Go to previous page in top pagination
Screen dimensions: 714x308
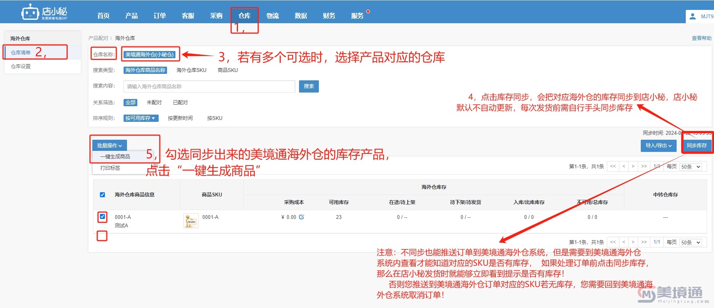624,166
